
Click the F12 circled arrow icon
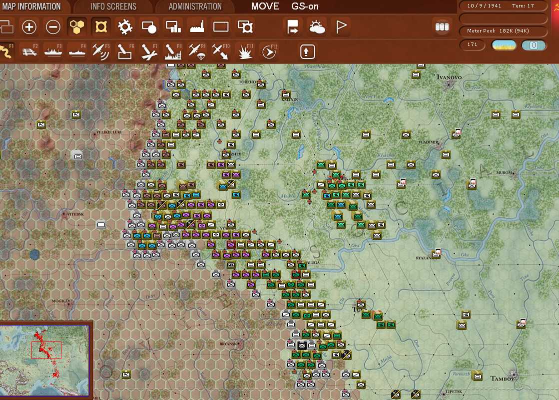click(x=269, y=52)
